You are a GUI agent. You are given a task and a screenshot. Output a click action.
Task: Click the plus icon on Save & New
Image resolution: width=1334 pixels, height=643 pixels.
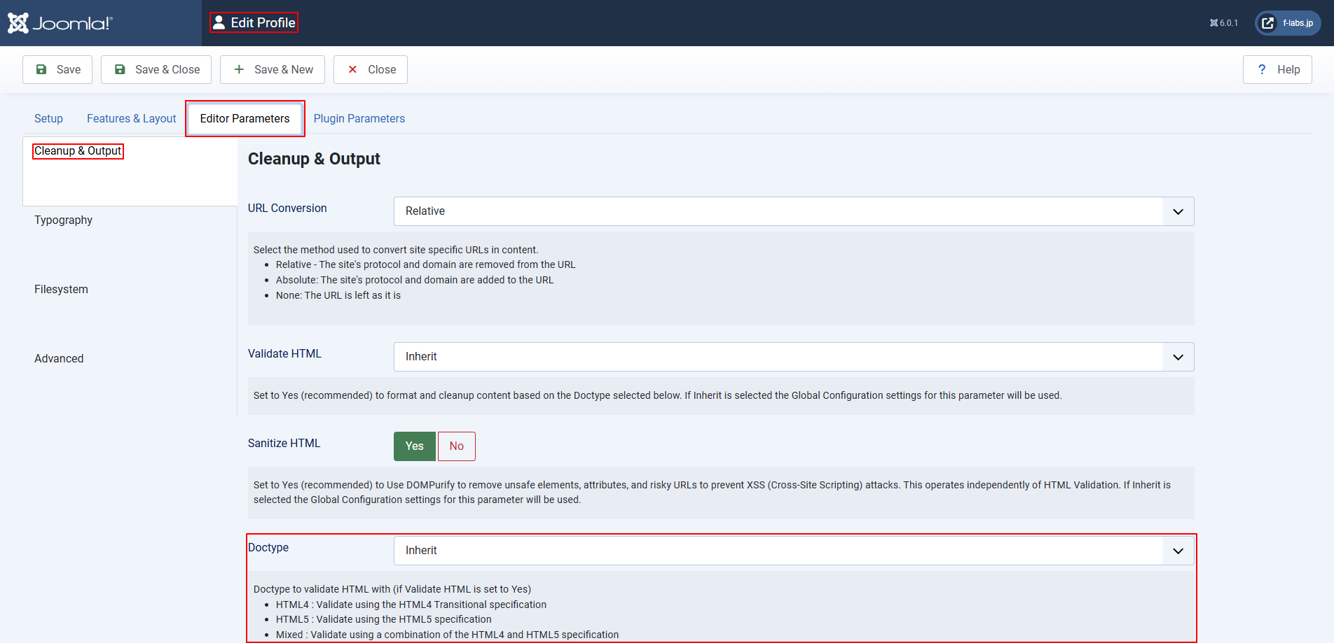[239, 69]
